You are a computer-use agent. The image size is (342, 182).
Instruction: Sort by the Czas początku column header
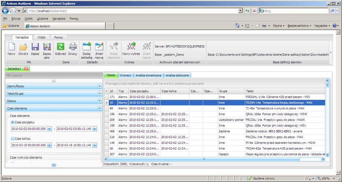pos(144,91)
